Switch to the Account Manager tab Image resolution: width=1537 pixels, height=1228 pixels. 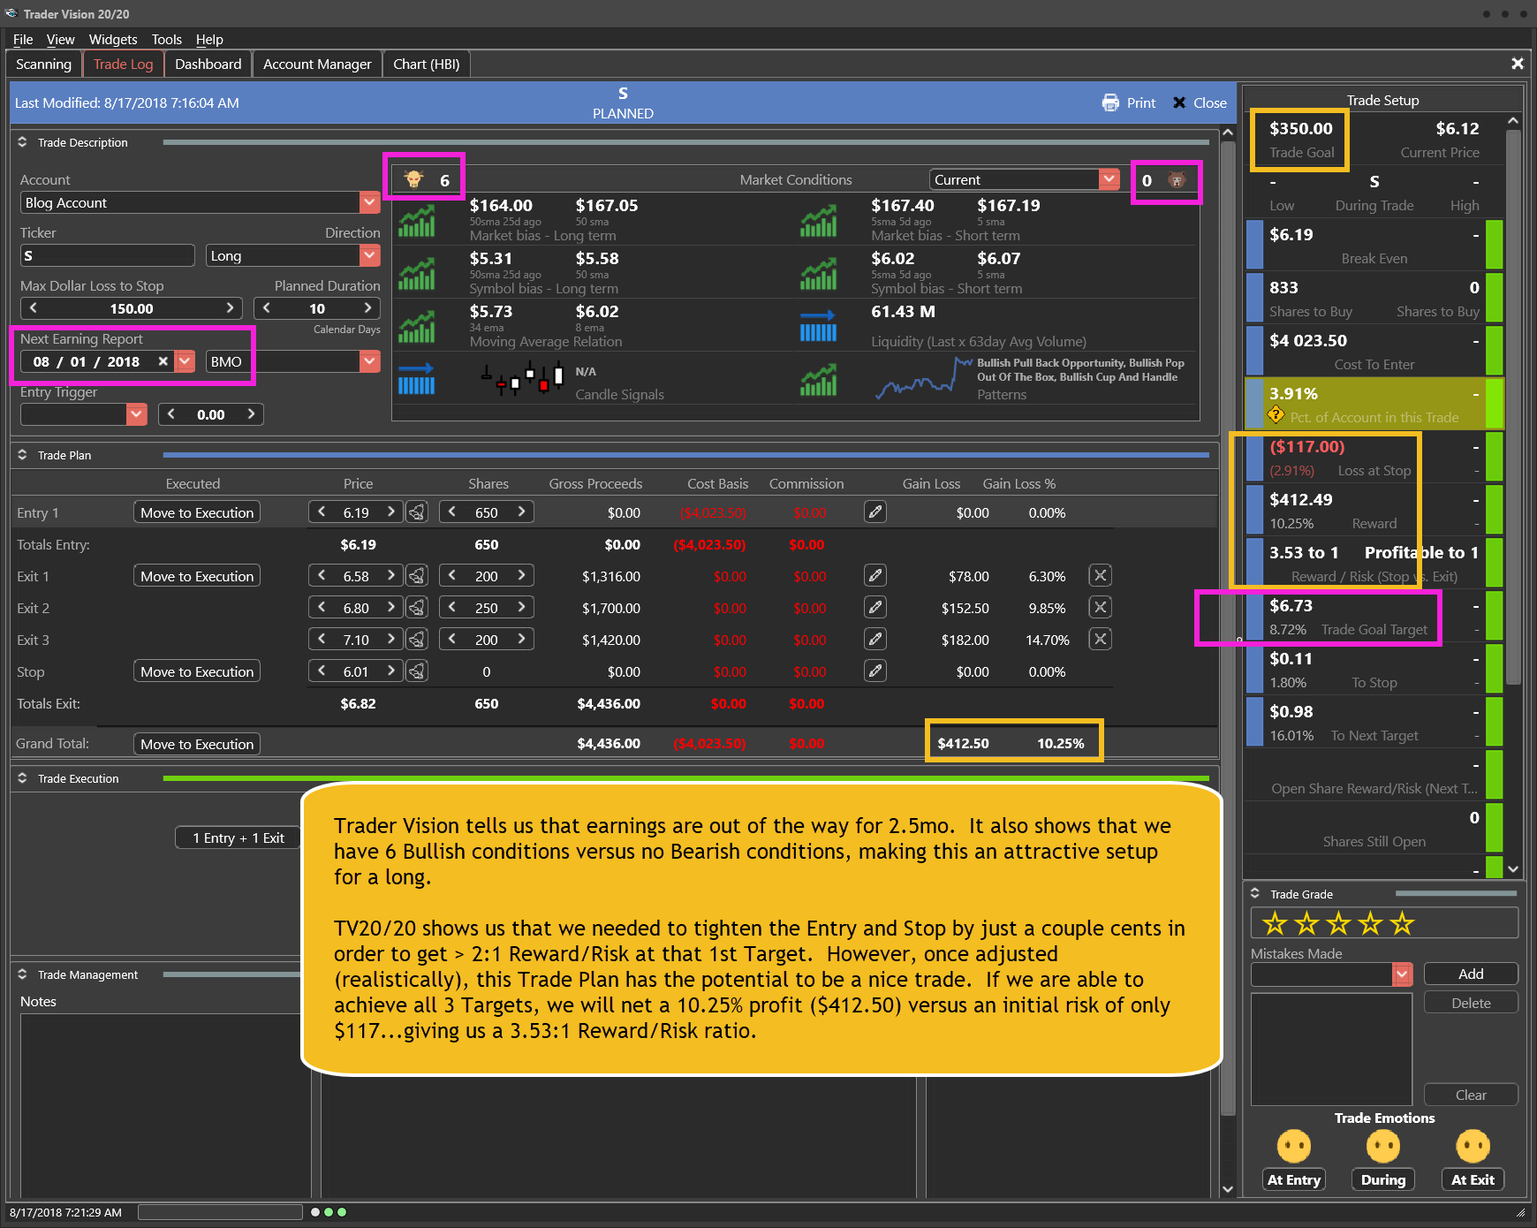click(x=317, y=64)
